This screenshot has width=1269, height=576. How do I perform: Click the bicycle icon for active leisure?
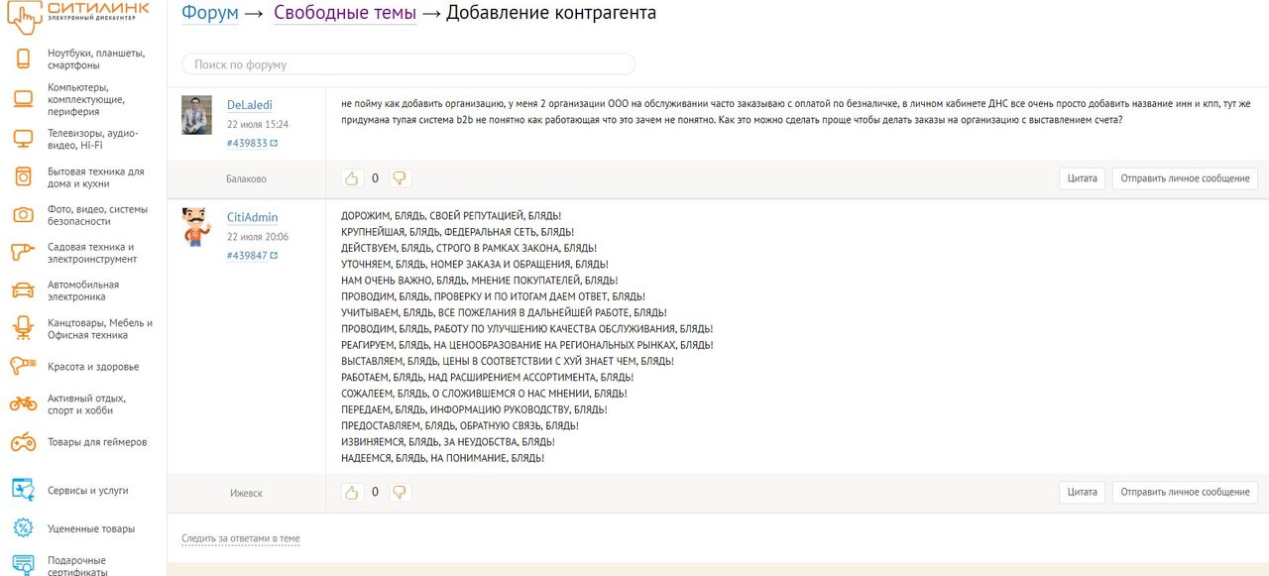pos(23,403)
